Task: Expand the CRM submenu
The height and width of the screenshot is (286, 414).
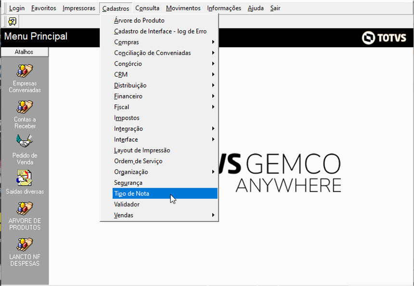Action: 165,75
